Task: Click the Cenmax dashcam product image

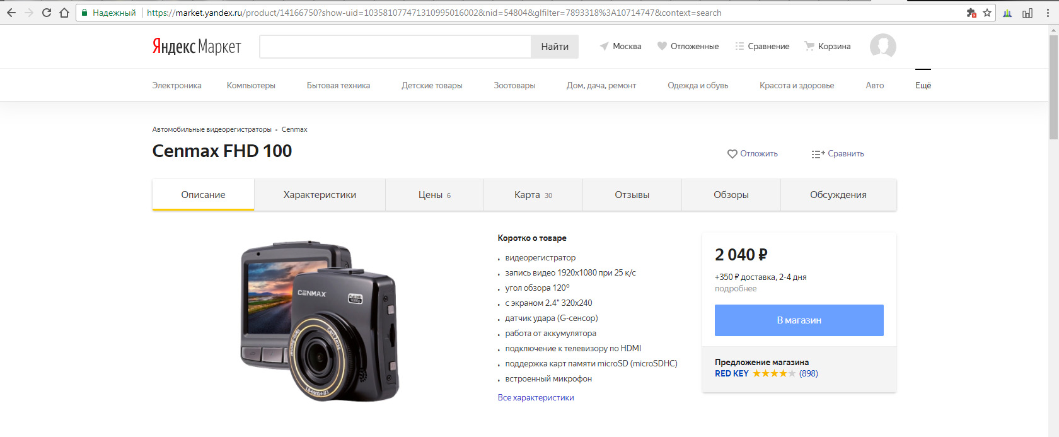Action: pyautogui.click(x=320, y=320)
